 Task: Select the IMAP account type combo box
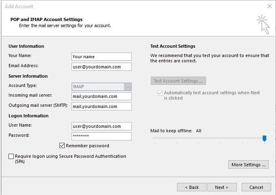101,87
